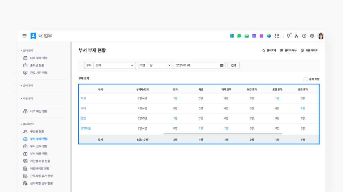Click 1명 외근 link in 경영지원 row

pos(201,128)
